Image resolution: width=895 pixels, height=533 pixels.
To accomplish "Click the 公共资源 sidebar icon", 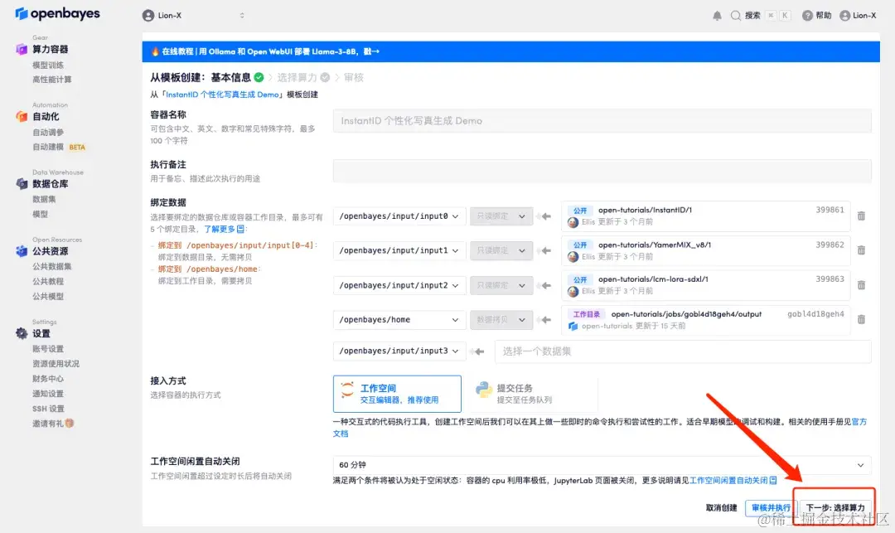I will click(x=22, y=251).
